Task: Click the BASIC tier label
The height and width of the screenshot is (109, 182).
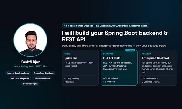Action: [67, 54]
